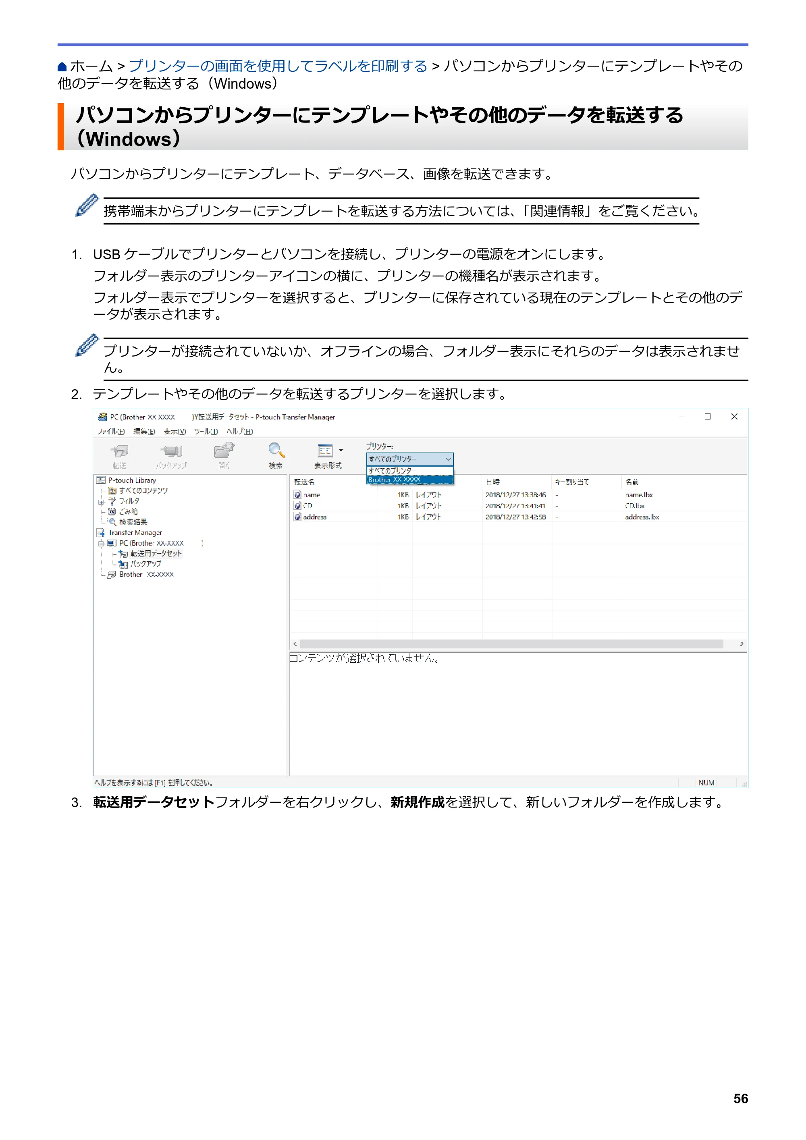Sort by the キー割り当て column header
The height and width of the screenshot is (1140, 806).
tap(572, 482)
